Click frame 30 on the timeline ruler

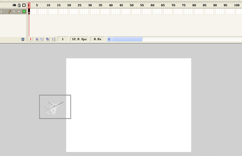pos(90,5)
